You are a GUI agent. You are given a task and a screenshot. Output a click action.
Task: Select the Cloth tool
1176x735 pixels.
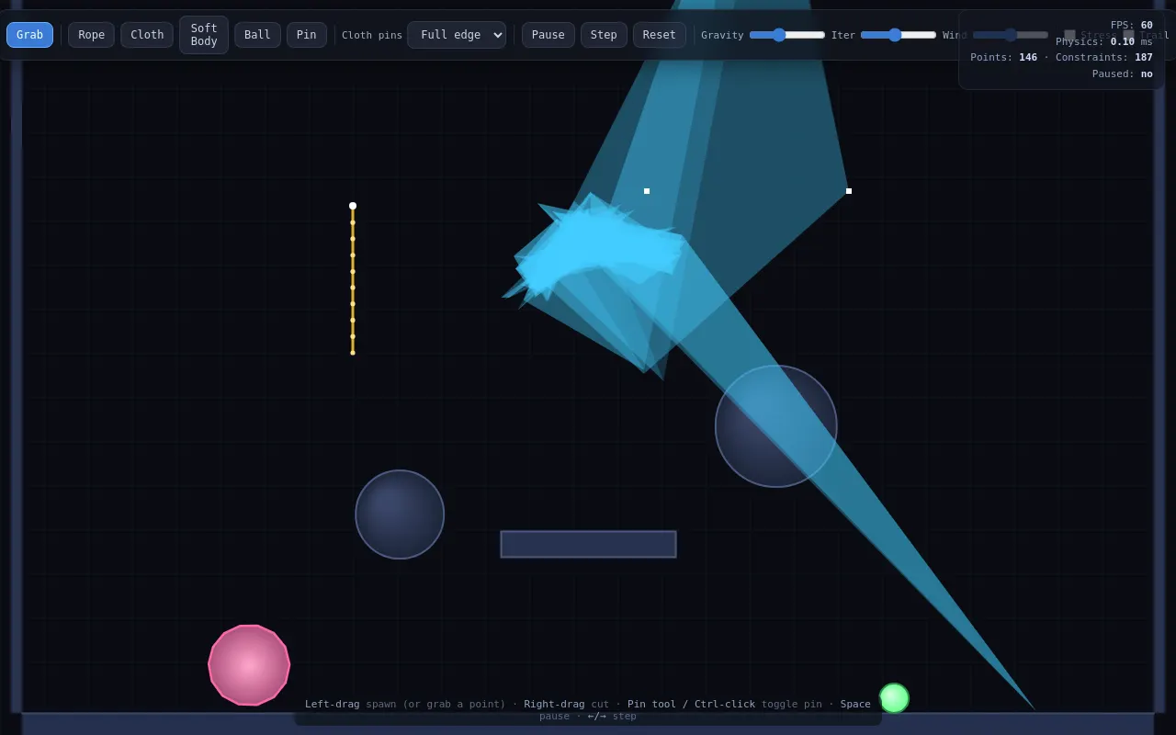[x=147, y=35]
